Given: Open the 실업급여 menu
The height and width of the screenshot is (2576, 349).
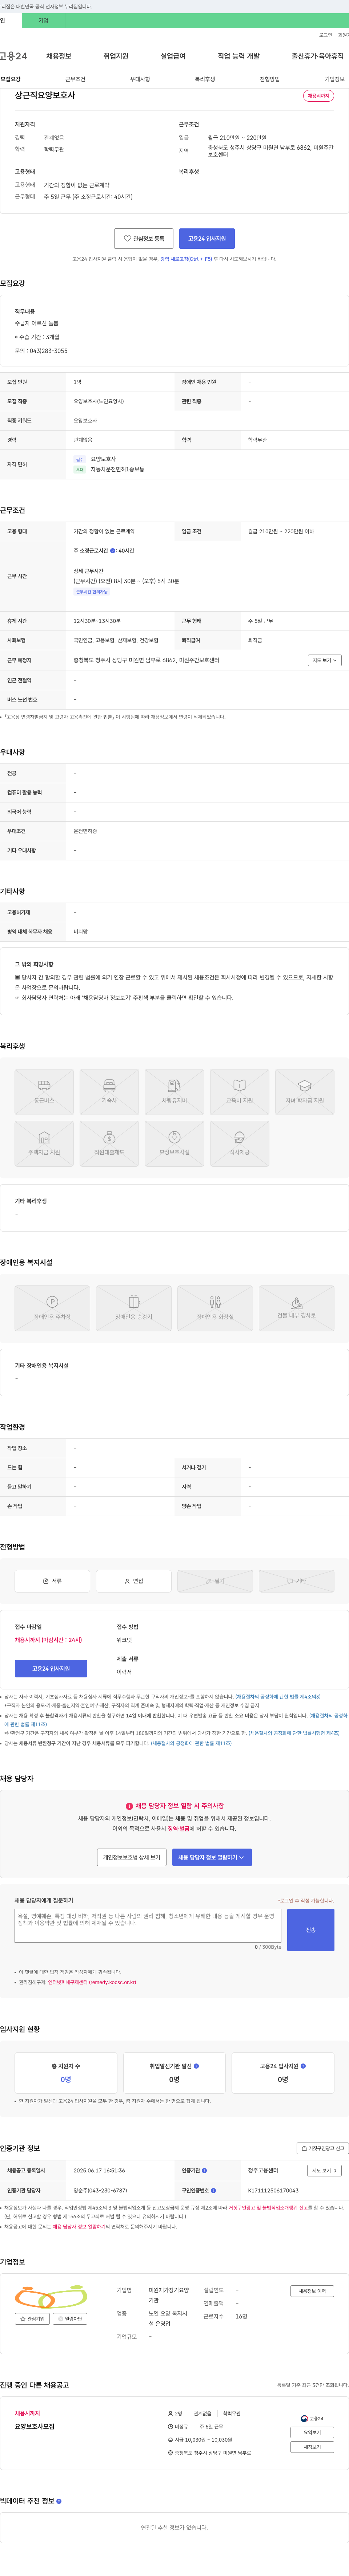Looking at the screenshot, I should click(x=173, y=56).
